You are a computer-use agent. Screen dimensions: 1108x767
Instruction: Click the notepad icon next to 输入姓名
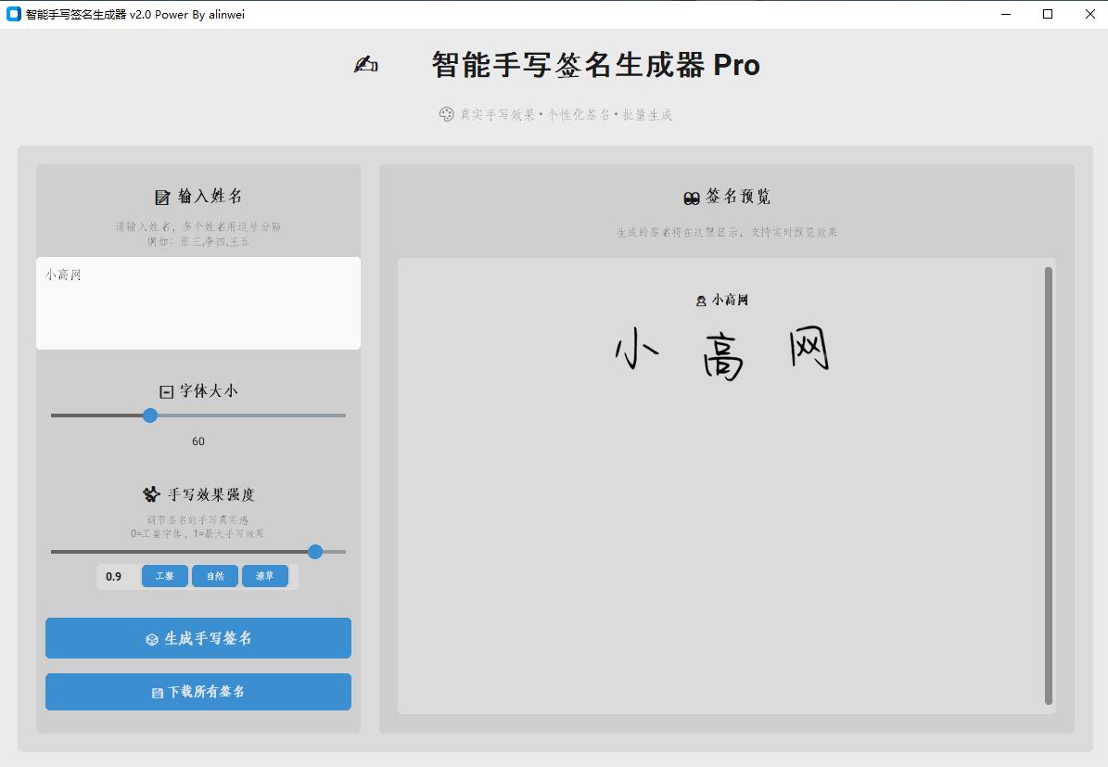[162, 198]
